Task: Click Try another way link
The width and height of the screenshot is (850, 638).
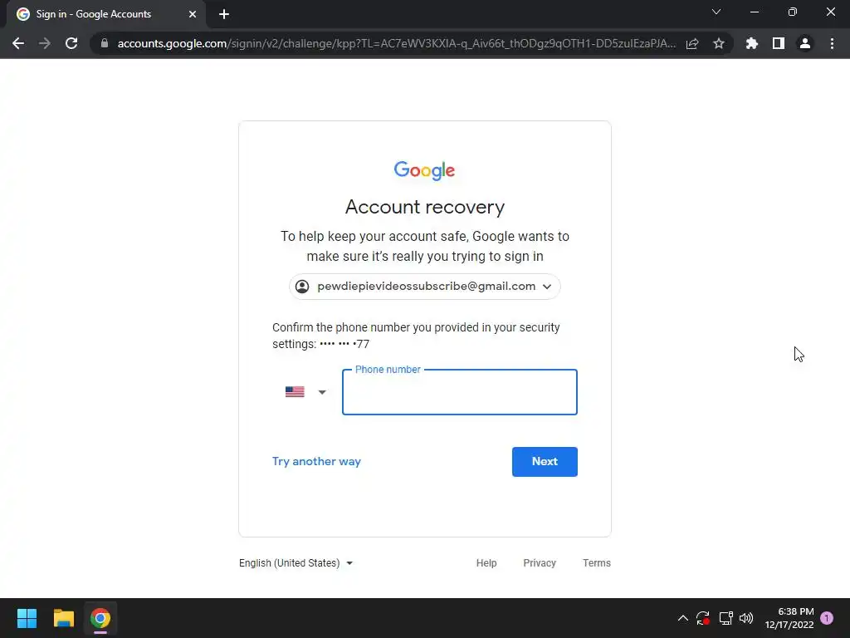Action: pyautogui.click(x=316, y=461)
